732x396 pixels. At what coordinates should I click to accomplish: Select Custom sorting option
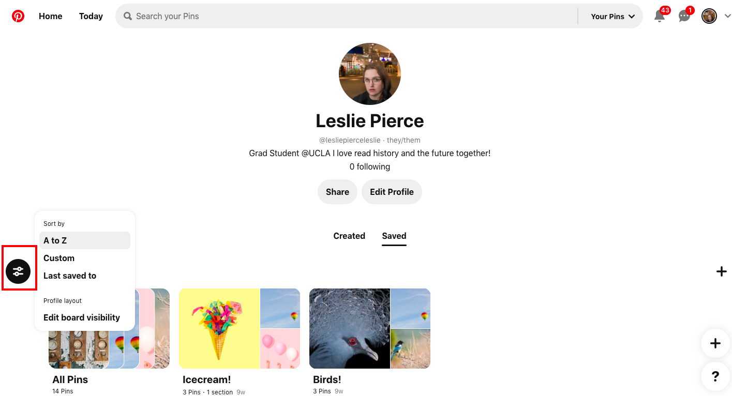pos(59,258)
